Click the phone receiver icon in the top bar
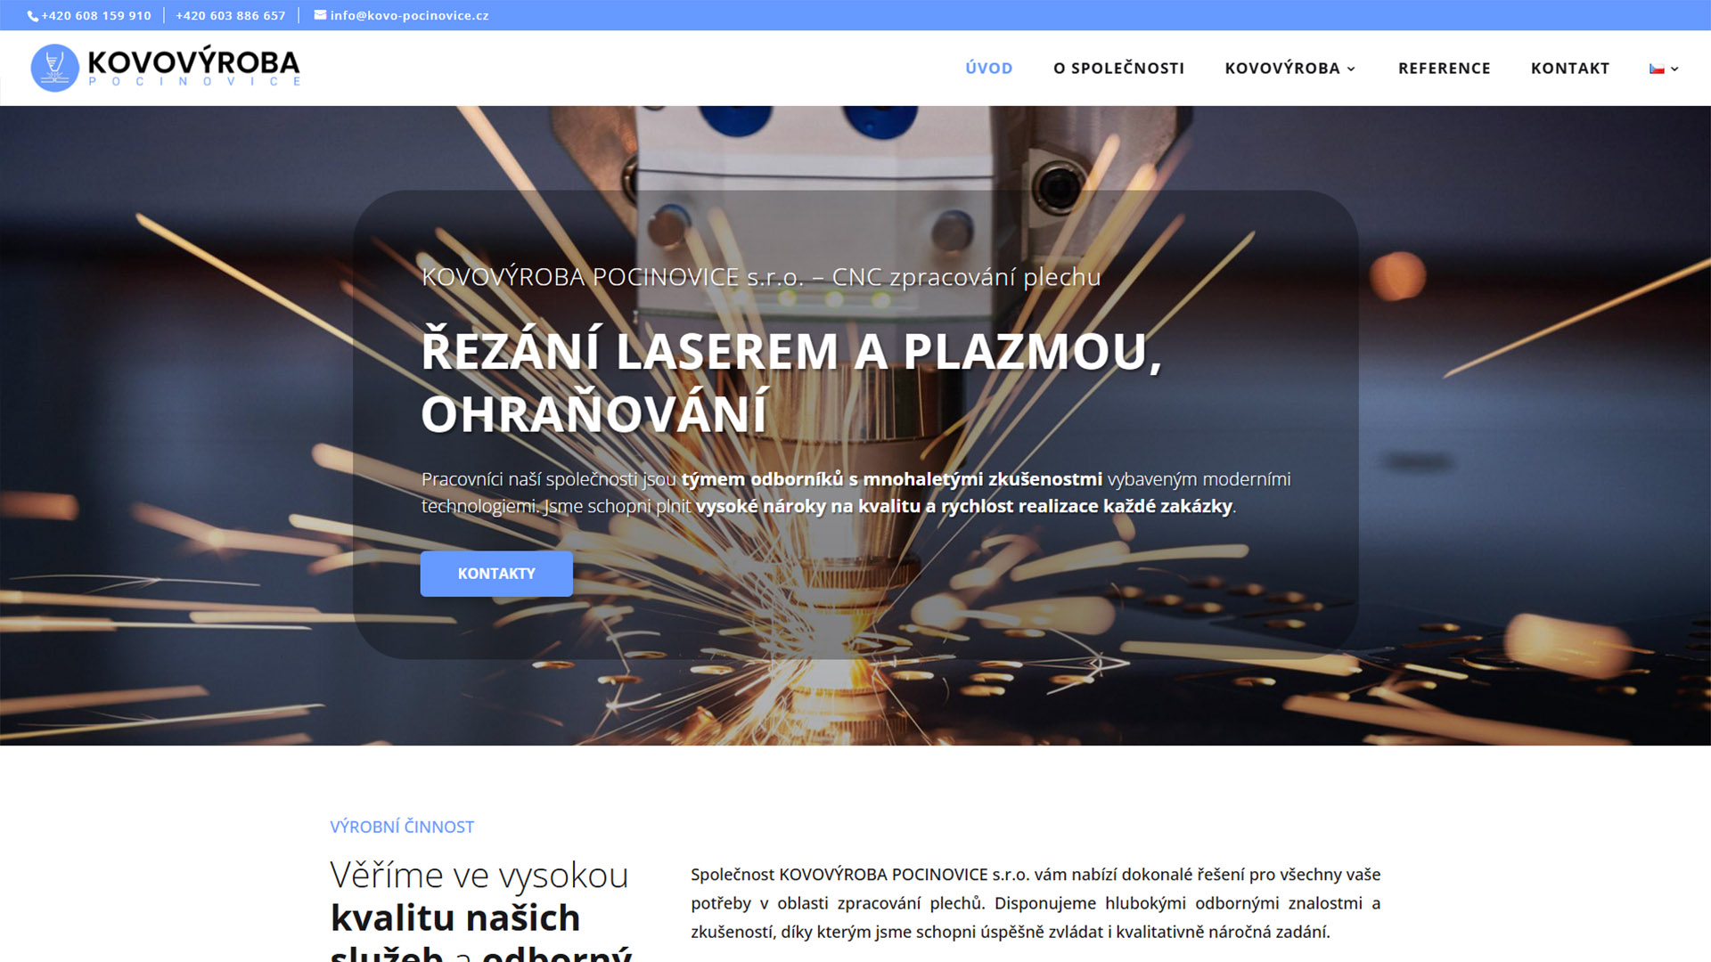Screen dimensions: 1711x962 pyautogui.click(x=33, y=15)
